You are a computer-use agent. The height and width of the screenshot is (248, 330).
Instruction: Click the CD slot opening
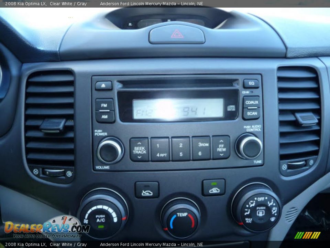(x=178, y=83)
